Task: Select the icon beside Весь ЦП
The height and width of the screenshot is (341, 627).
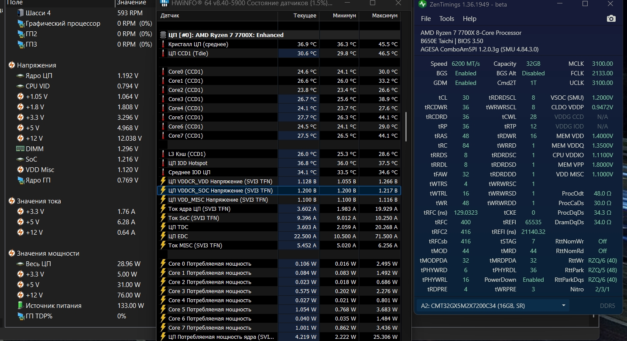Action: click(x=21, y=264)
